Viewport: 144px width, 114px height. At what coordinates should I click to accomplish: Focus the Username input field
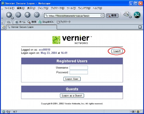(x=79, y=68)
